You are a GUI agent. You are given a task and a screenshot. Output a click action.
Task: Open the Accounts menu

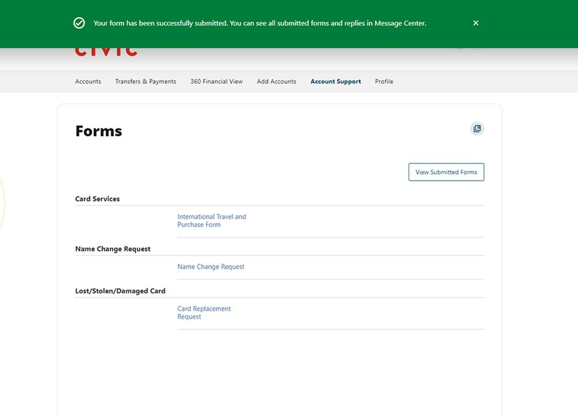88,82
